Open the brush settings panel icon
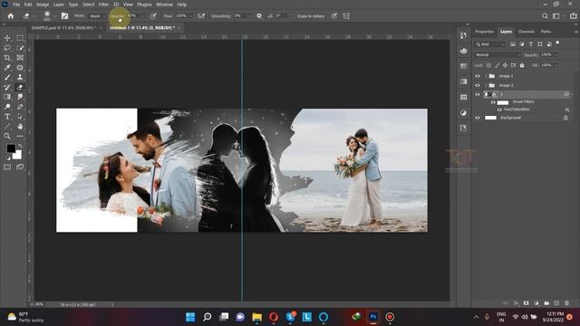This screenshot has width=580, height=326. 64,16
